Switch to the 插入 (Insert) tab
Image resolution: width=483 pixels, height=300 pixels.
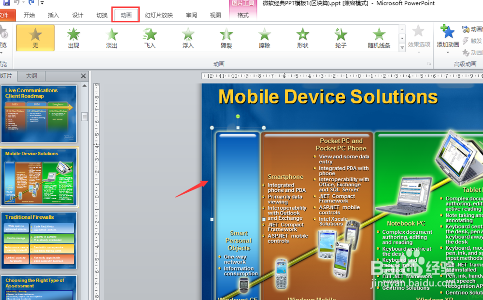point(53,15)
